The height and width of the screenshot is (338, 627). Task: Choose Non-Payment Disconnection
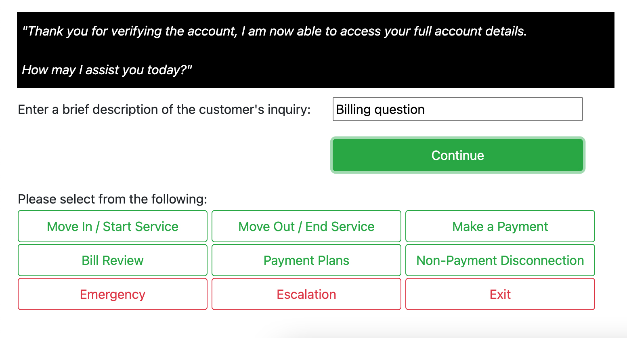[500, 260]
